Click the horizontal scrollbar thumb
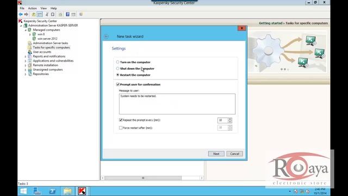348x196 pixels. click(x=143, y=178)
